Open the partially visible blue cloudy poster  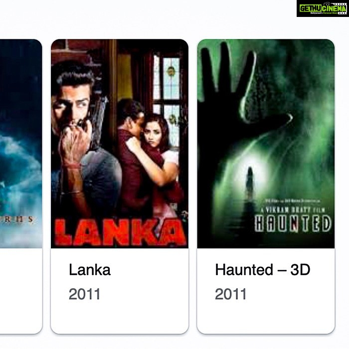(x=21, y=144)
